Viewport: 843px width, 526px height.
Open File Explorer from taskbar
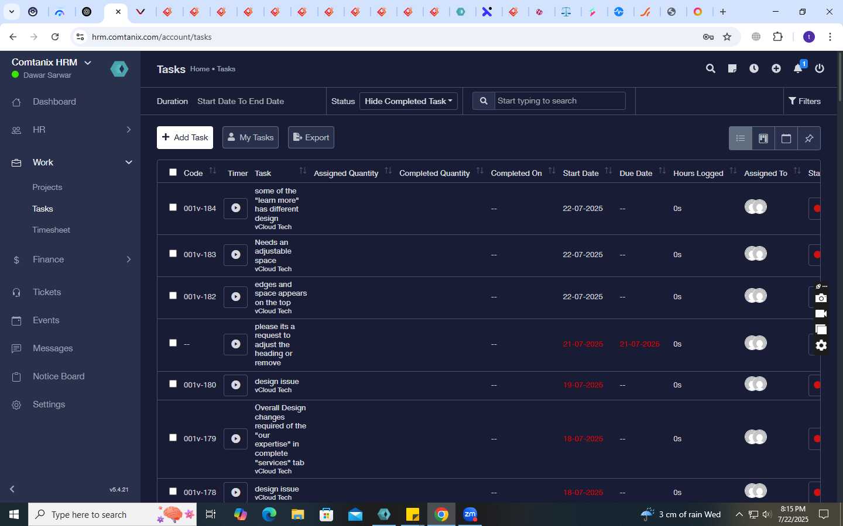(298, 514)
